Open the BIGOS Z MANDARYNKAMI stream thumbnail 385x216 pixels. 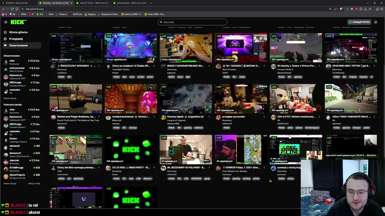tap(186, 48)
